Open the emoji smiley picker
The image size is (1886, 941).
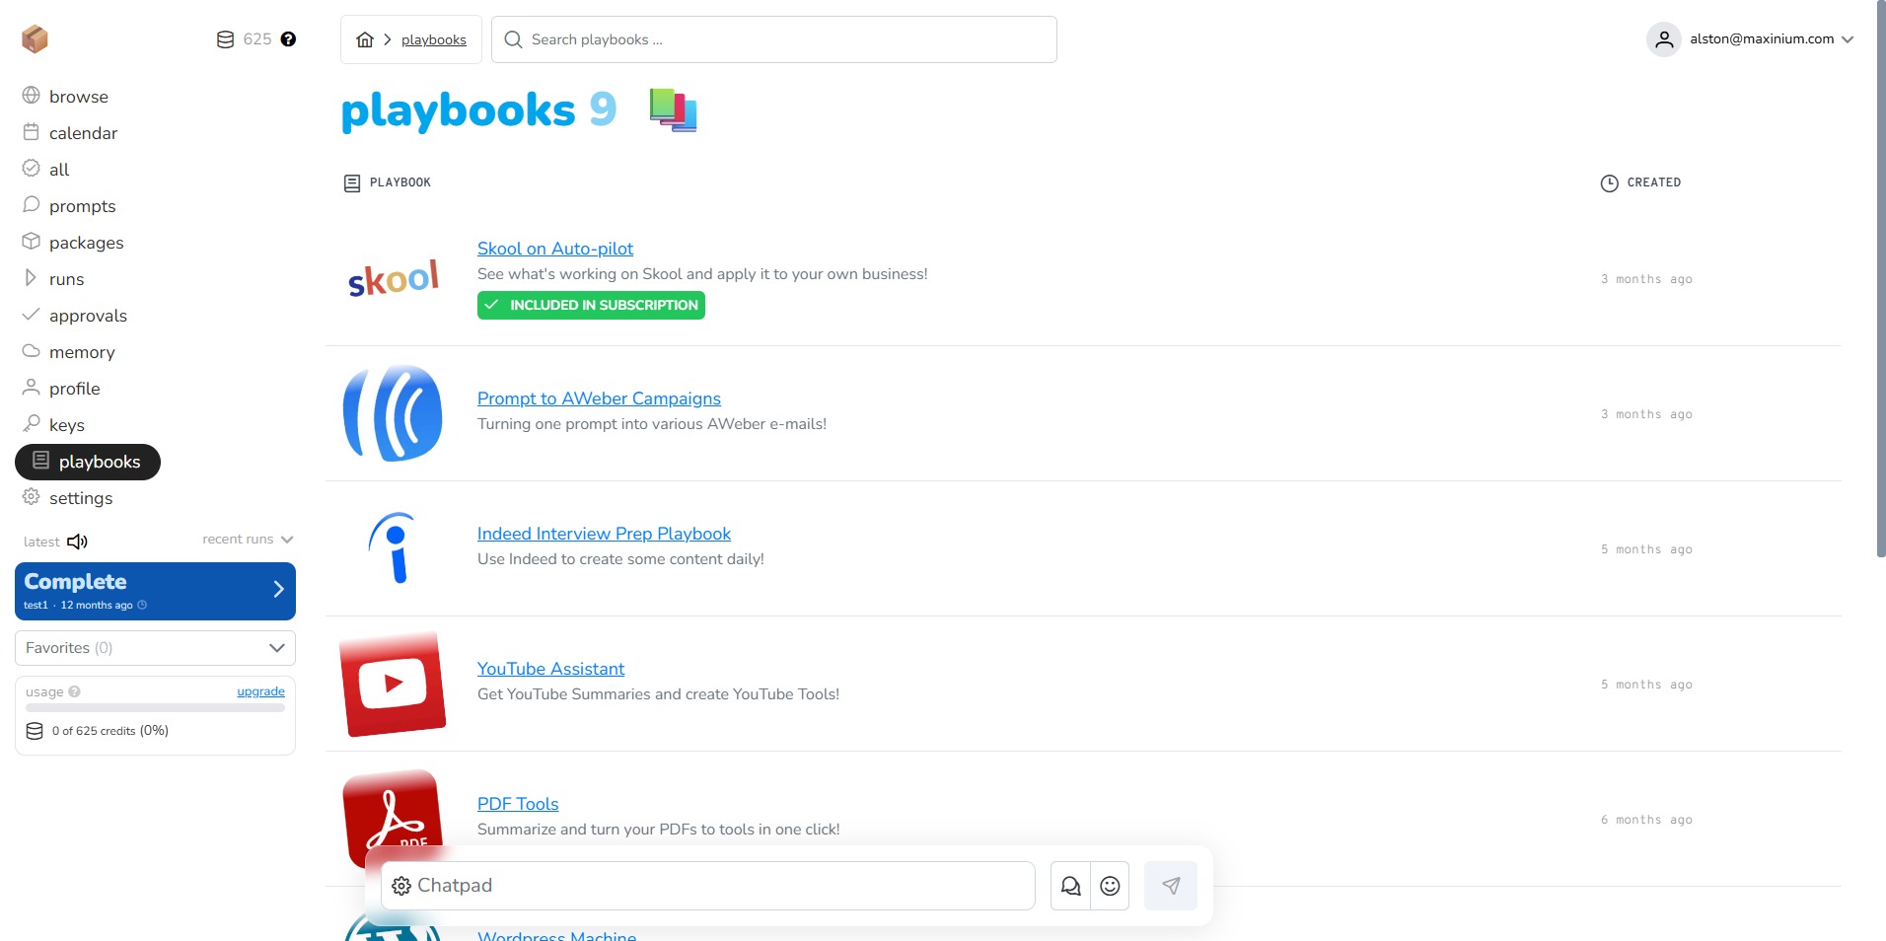click(1110, 886)
